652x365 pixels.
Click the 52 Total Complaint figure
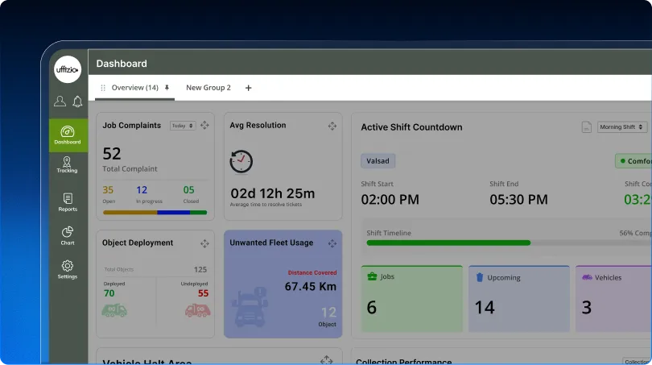point(112,154)
